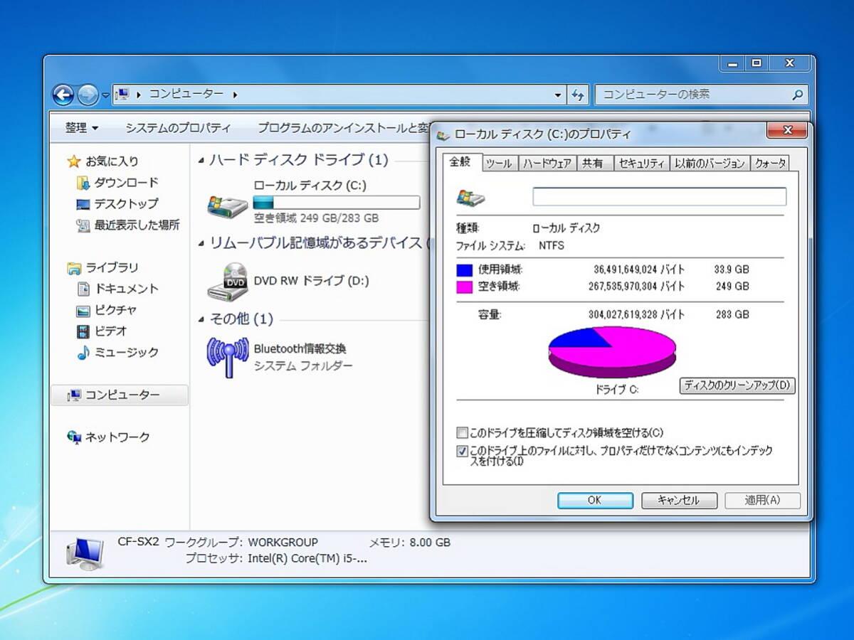Switch to 以前のバージョン tab

tap(710, 164)
